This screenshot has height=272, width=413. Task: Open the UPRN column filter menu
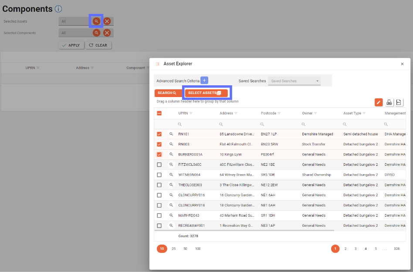coord(191,113)
